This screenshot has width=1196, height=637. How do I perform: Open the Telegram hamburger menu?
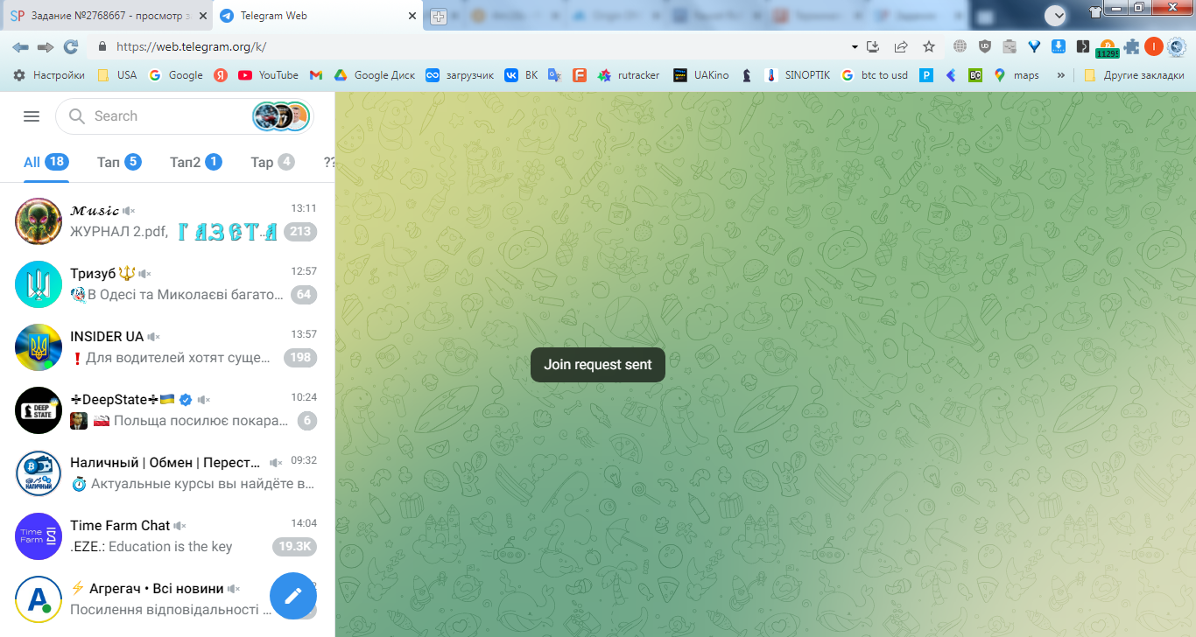point(32,116)
